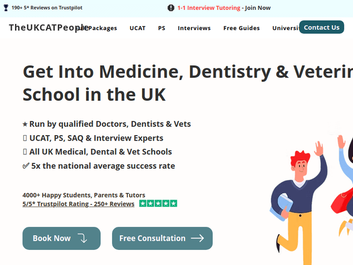The image size is (353, 265).
Task: Select PS in the navigation bar
Action: click(x=161, y=28)
